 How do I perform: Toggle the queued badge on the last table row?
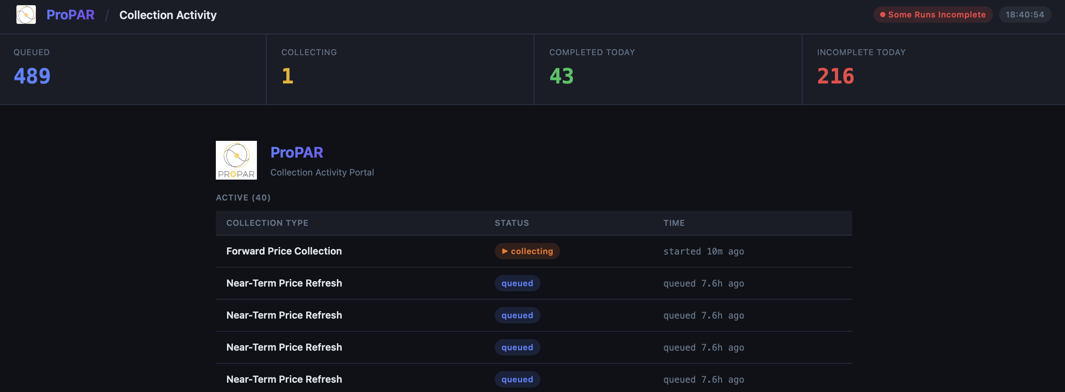[517, 379]
